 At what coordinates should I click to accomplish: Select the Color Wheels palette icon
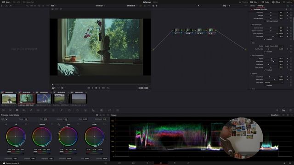pos(17,110)
